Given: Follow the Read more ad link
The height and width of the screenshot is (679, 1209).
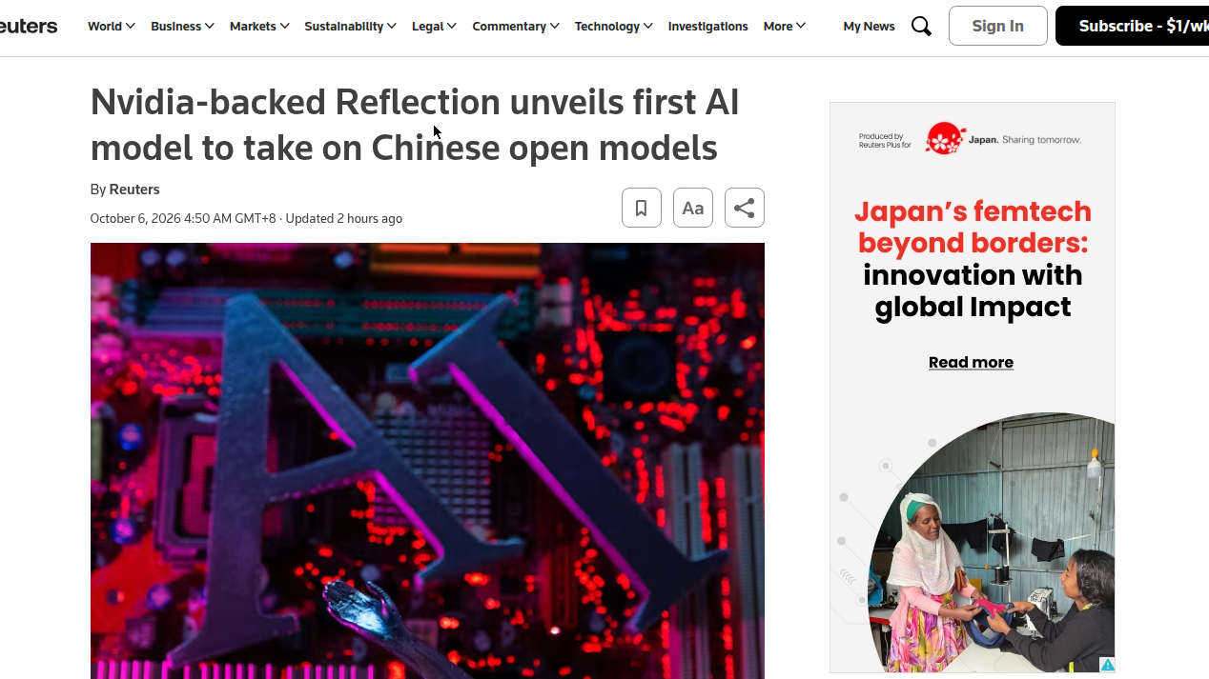Looking at the screenshot, I should click(x=971, y=362).
